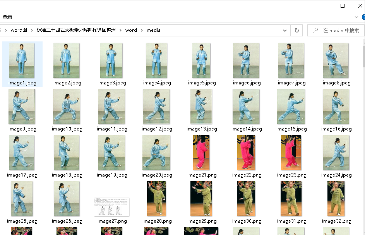Expand chevron after word图 breadcrumb

pos(32,30)
